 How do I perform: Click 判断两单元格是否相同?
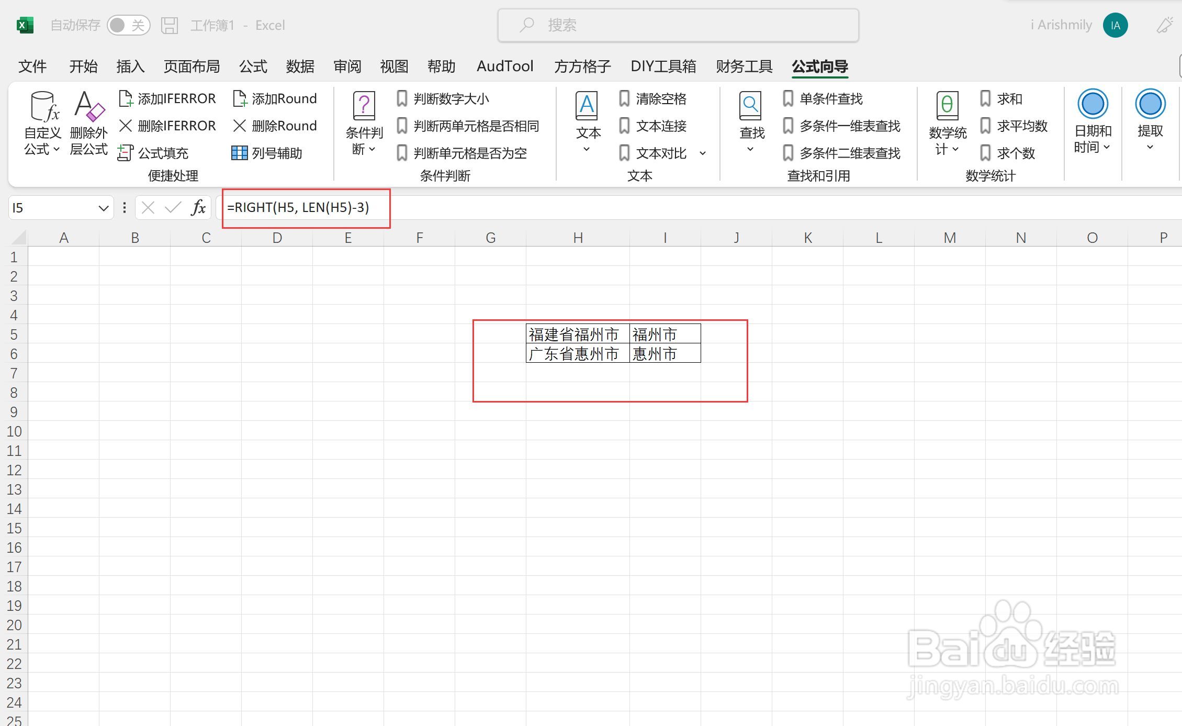(468, 126)
